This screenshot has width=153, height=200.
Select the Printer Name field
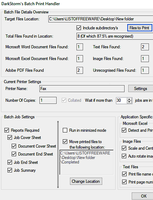82,89
